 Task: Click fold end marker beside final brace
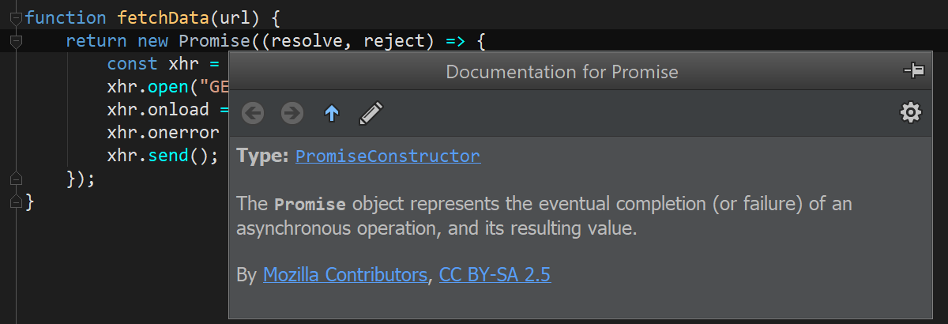(x=15, y=202)
